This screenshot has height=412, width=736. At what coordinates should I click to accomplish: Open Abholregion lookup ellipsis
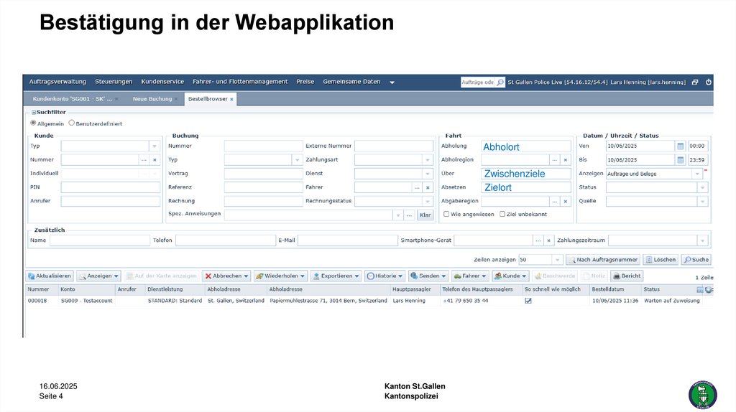[554, 160]
